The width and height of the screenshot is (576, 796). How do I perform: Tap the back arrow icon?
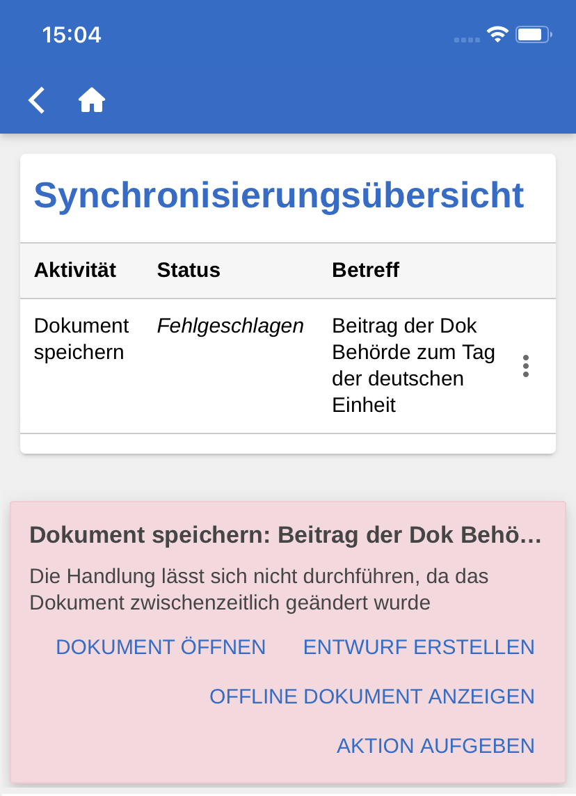(37, 100)
